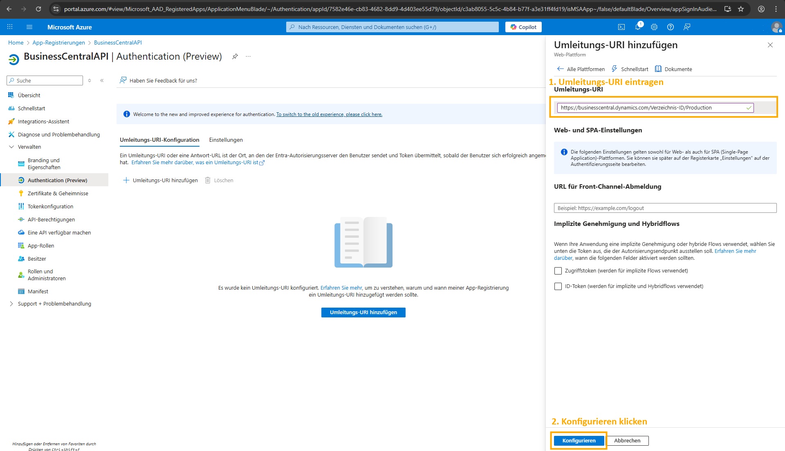
Task: Open panel's Erfahren Sie mehr darüber link
Action: pyautogui.click(x=735, y=251)
